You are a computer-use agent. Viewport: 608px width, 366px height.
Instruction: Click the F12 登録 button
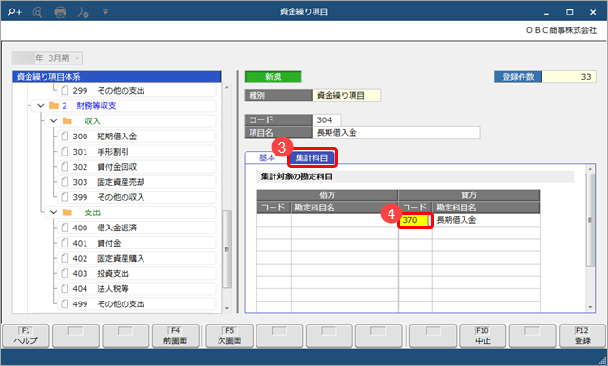click(x=582, y=336)
